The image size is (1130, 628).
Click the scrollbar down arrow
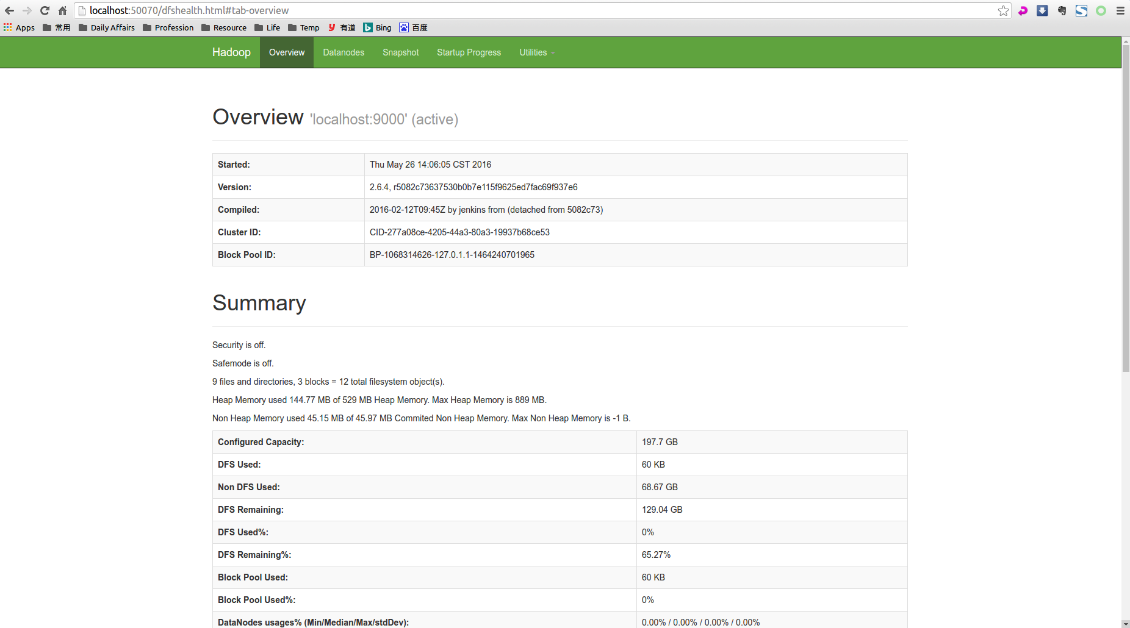[x=1126, y=624]
